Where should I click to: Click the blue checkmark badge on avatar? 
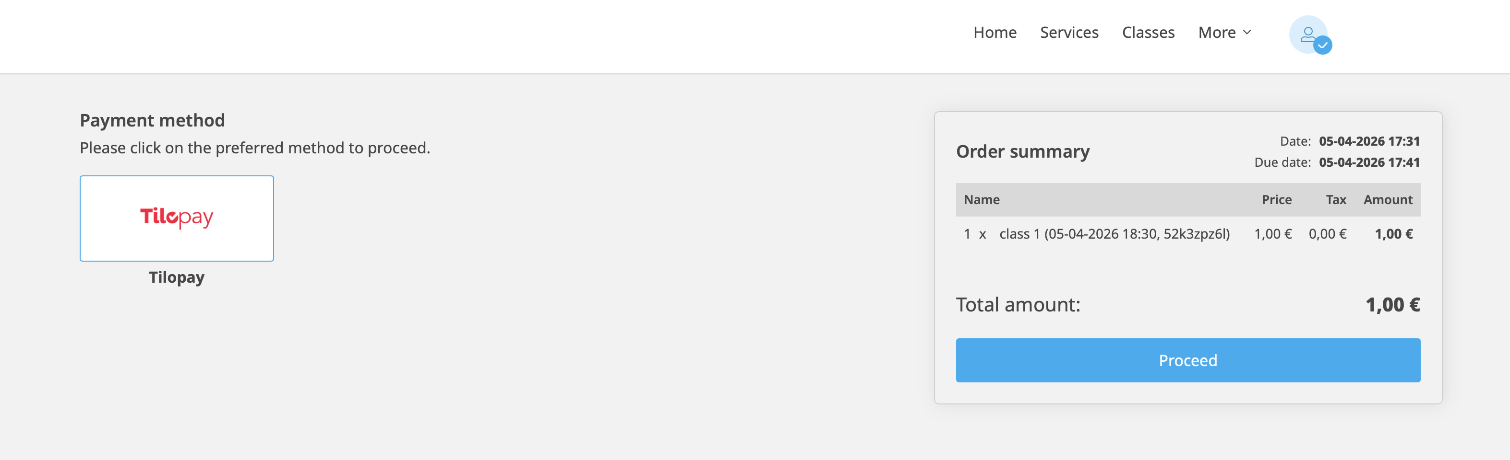point(1322,45)
